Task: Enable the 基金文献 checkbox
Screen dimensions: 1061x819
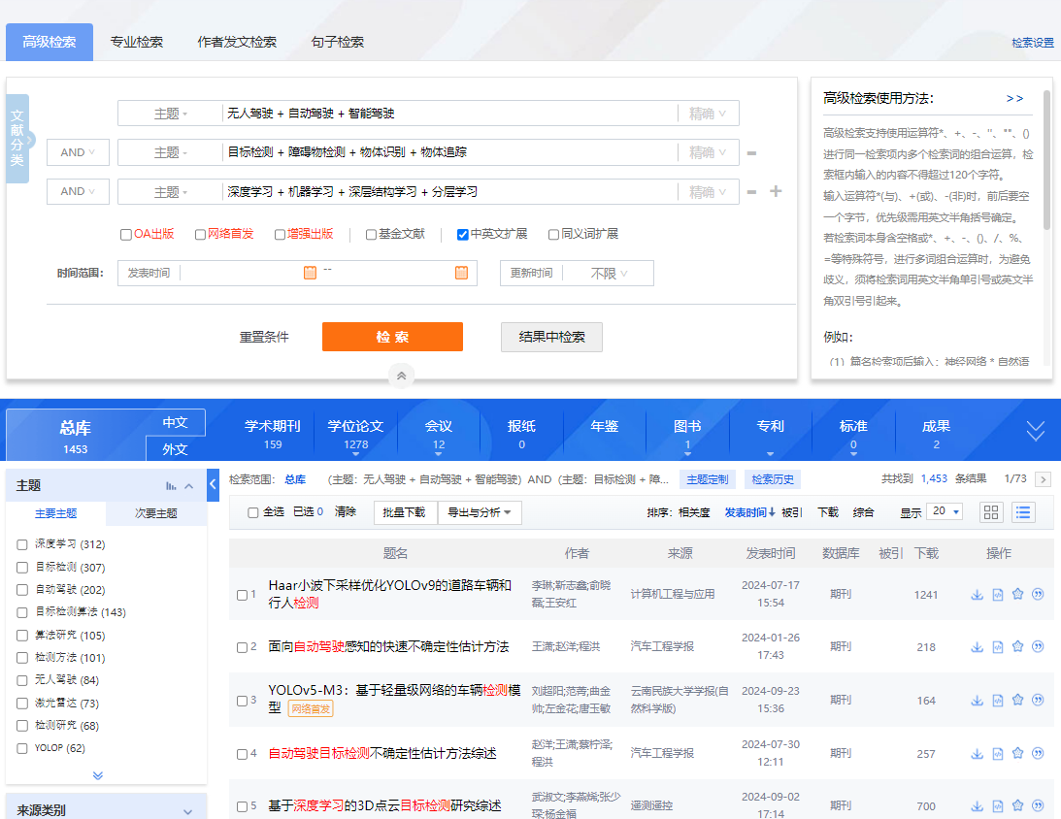Action: (371, 235)
